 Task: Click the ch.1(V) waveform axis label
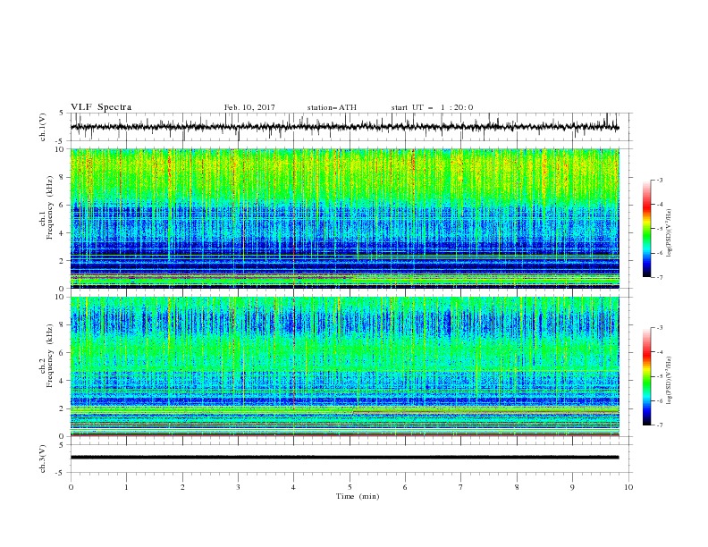[x=43, y=127]
